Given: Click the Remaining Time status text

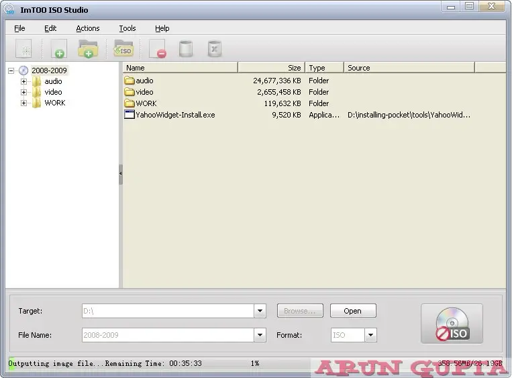Looking at the screenshot, I should click(154, 363).
